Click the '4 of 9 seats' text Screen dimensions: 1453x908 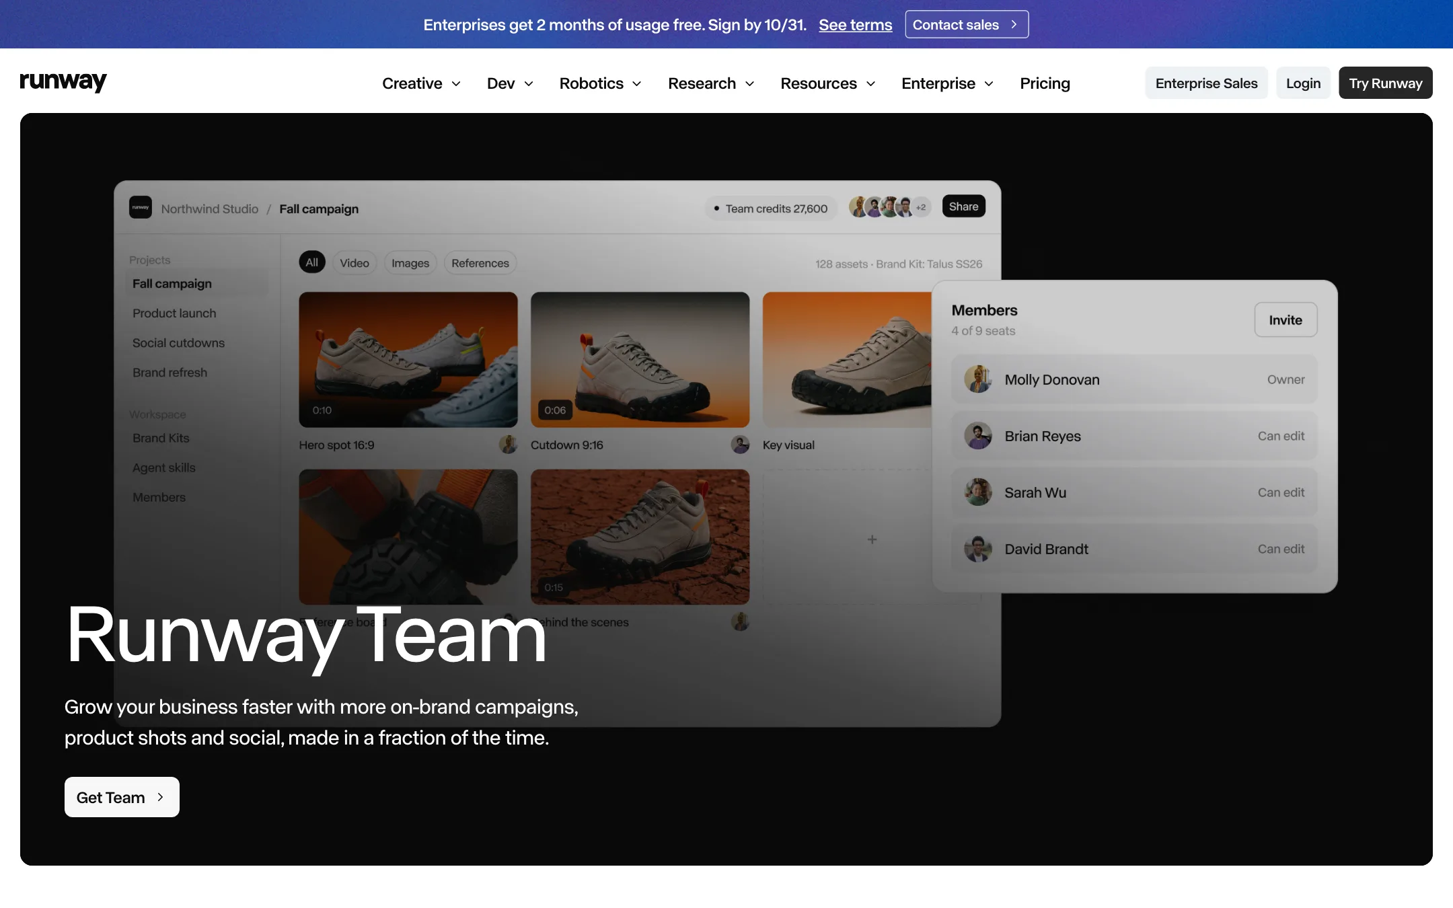(x=983, y=331)
